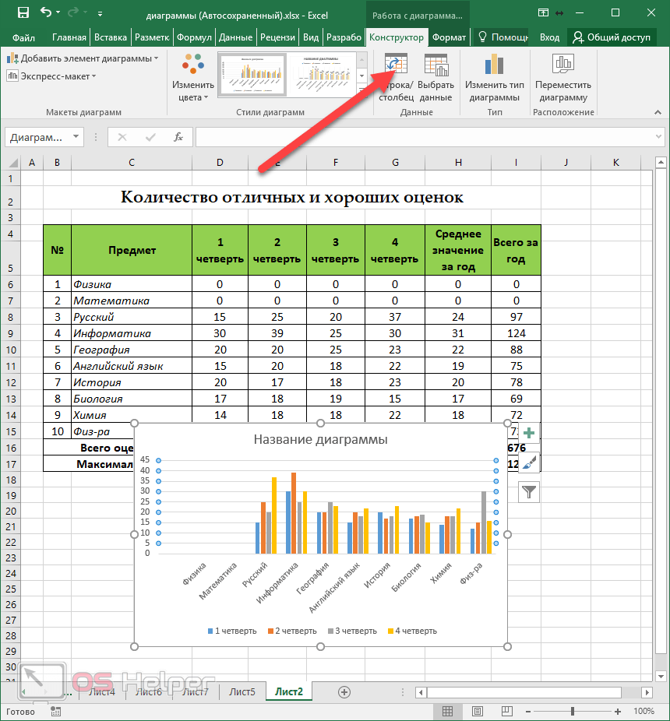Click the Save icon in title bar
The height and width of the screenshot is (721, 670).
pyautogui.click(x=23, y=13)
